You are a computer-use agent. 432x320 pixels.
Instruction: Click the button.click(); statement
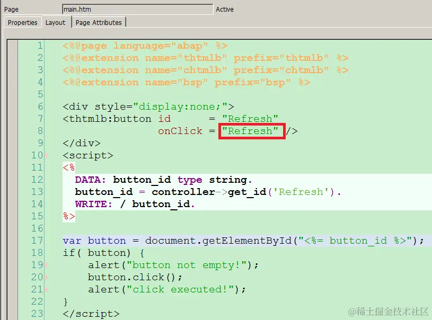135,277
